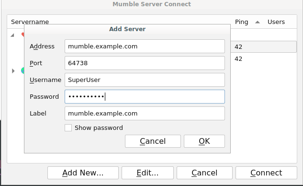Choose Edit... in Mumble Server Connect
Screen dimensions: 303x186
coord(147,173)
